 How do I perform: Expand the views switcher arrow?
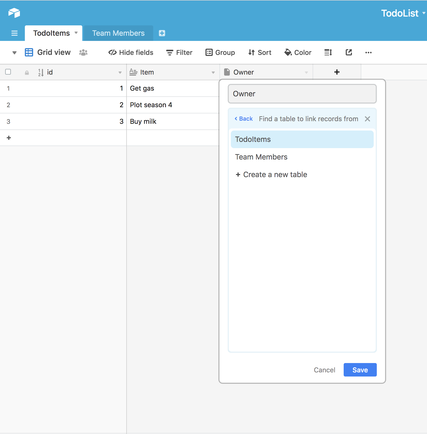(x=14, y=53)
